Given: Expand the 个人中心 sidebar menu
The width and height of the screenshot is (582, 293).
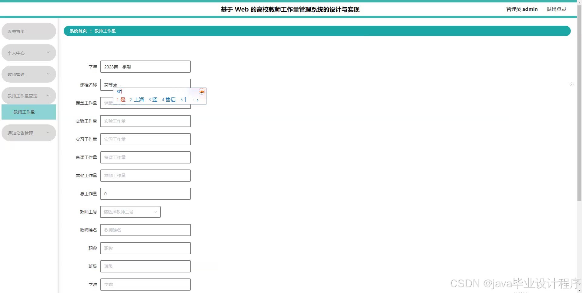Looking at the screenshot, I should pos(29,53).
